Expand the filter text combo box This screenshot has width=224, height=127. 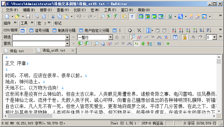(x=67, y=37)
